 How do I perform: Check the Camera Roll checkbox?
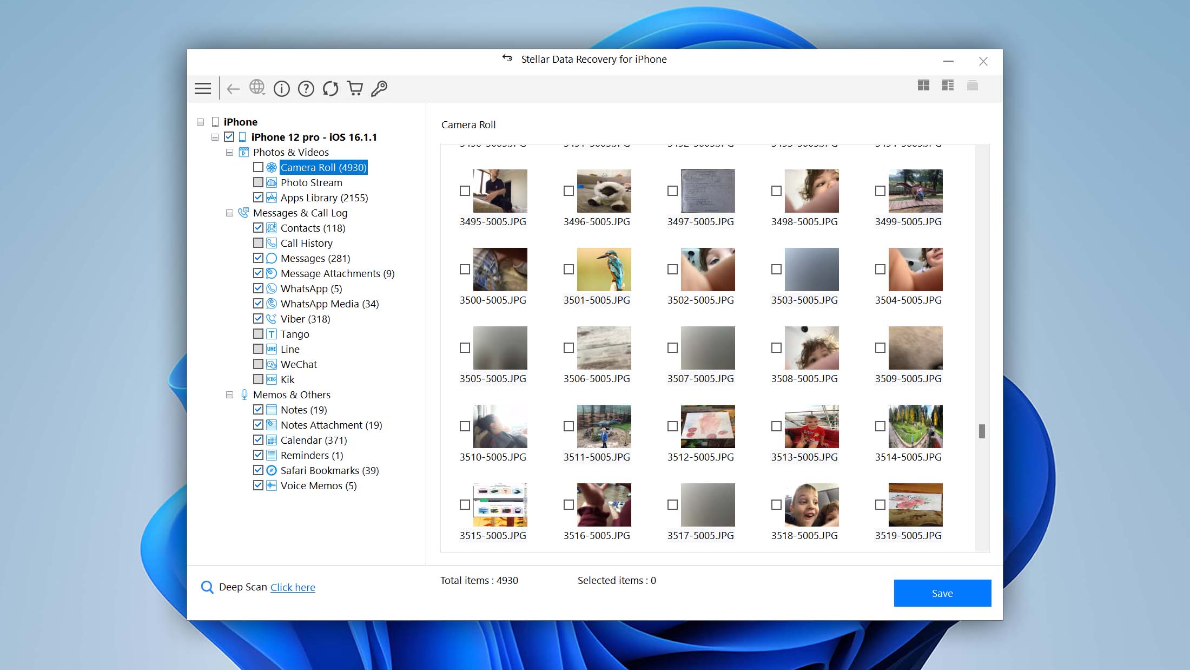[258, 167]
